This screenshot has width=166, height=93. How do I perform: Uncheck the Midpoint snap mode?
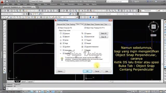click(64, 37)
